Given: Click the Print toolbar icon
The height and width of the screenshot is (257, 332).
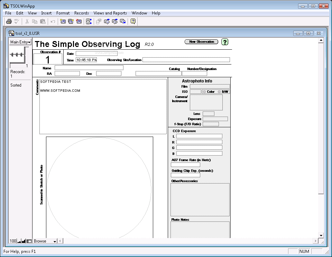Looking at the screenshot, I should tap(9, 21).
